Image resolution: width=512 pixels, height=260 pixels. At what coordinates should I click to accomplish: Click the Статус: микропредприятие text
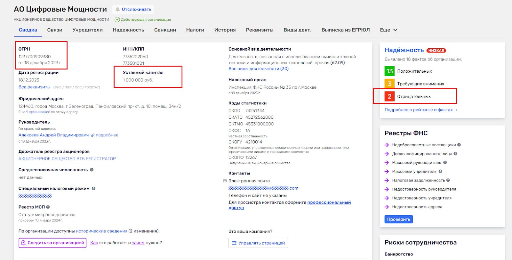(x=47, y=215)
